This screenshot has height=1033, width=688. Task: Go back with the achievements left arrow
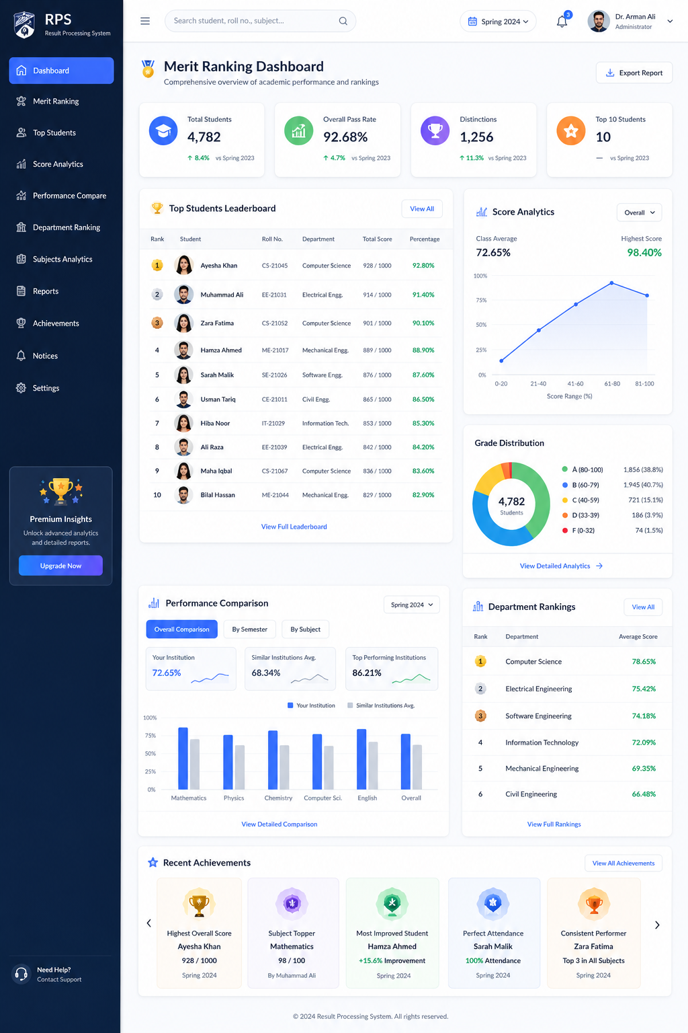(x=149, y=923)
